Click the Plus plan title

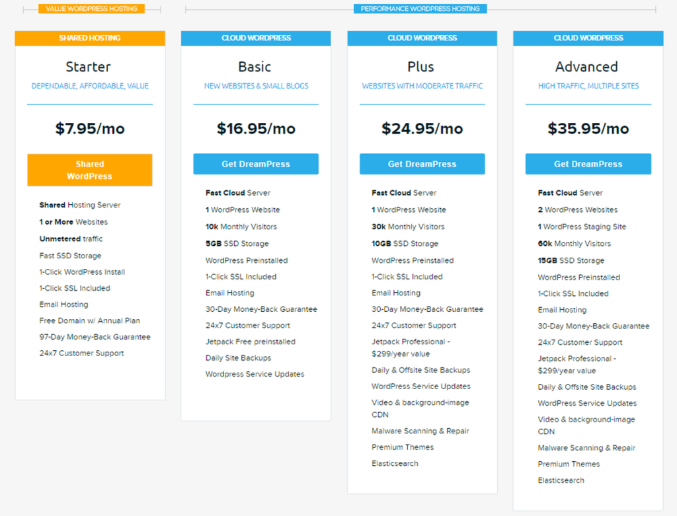click(420, 67)
